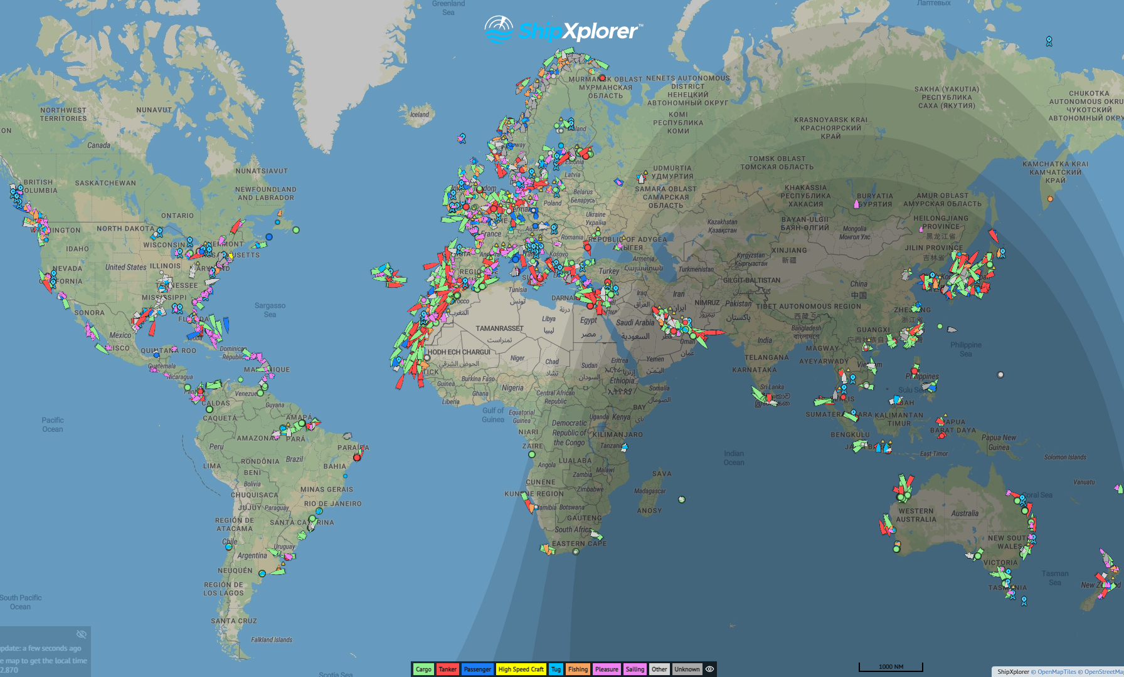Viewport: 1124px width, 677px height.
Task: Select the blue vessel dot southeast of Newfoundland
Action: pos(269,237)
